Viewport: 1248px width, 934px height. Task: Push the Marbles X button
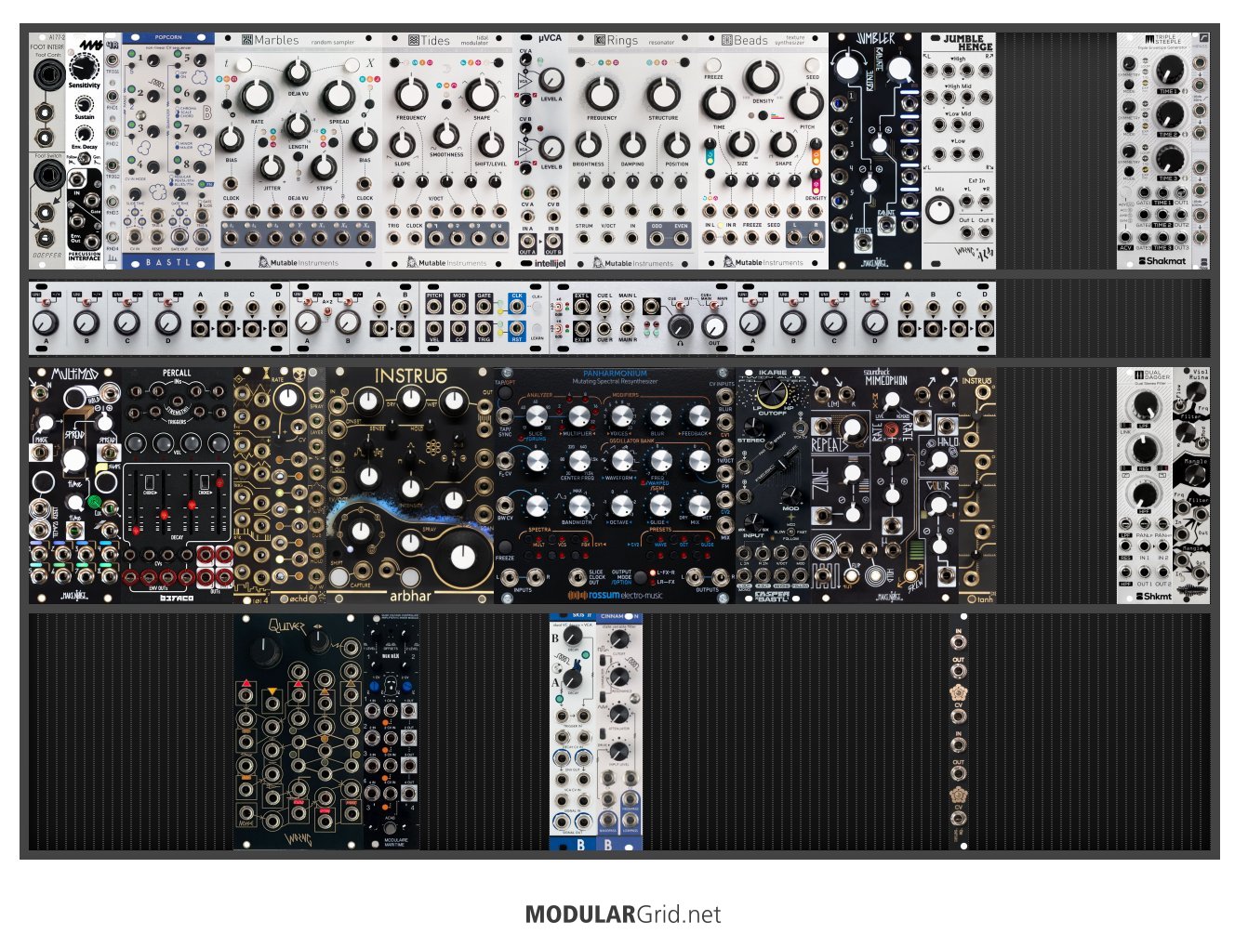(353, 64)
